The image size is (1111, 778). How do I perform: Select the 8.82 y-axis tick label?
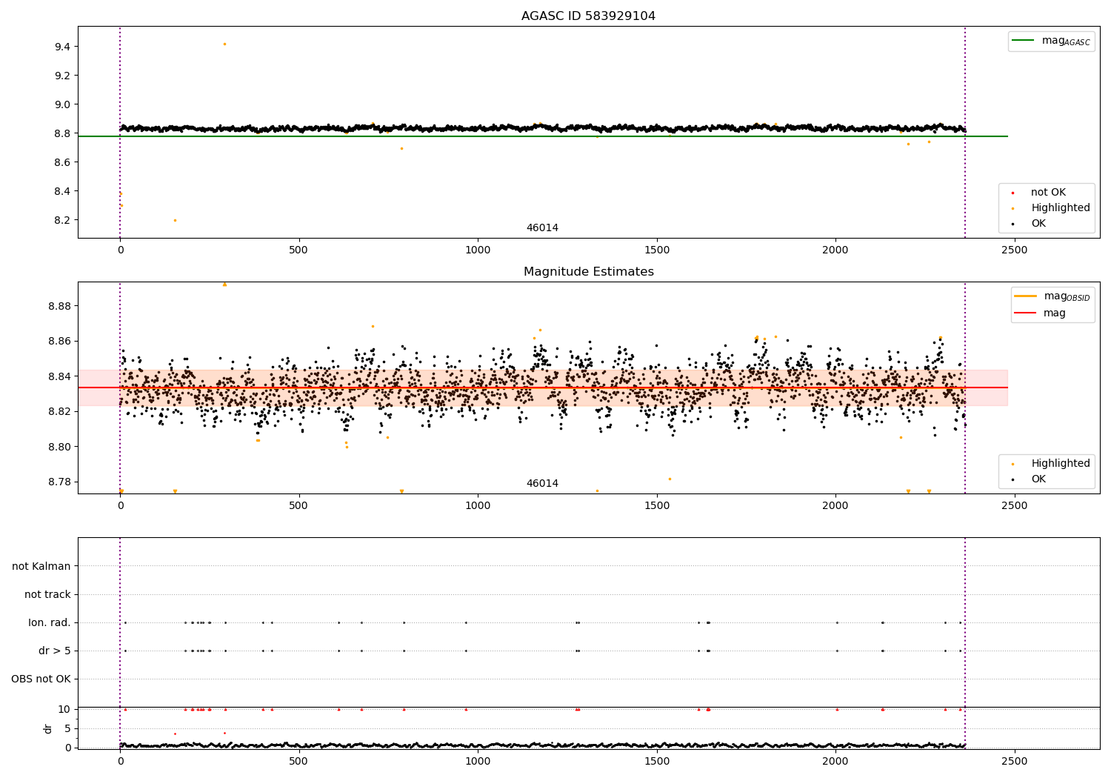point(59,411)
